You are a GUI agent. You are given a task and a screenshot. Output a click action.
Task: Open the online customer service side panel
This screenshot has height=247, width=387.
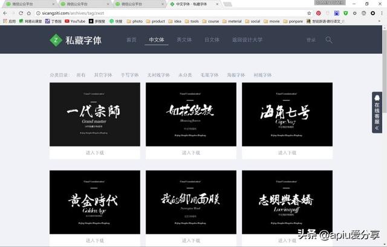(x=377, y=113)
